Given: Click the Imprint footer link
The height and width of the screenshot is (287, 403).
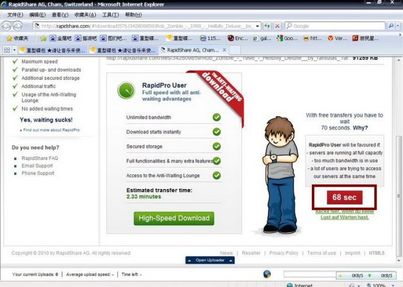Looking at the screenshot, I should click(x=353, y=253).
